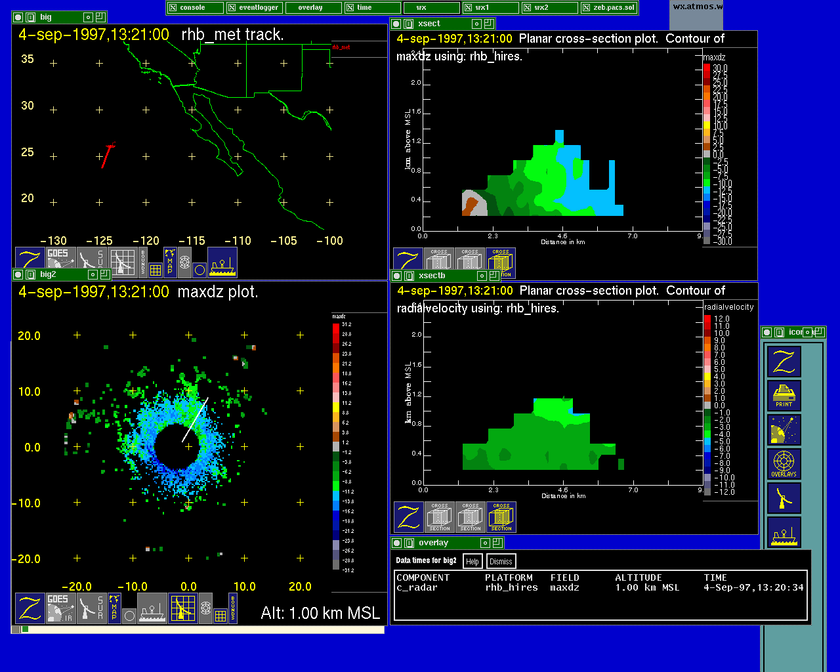
Task: Click the yellow ship icon in big window
Action: pos(222,262)
